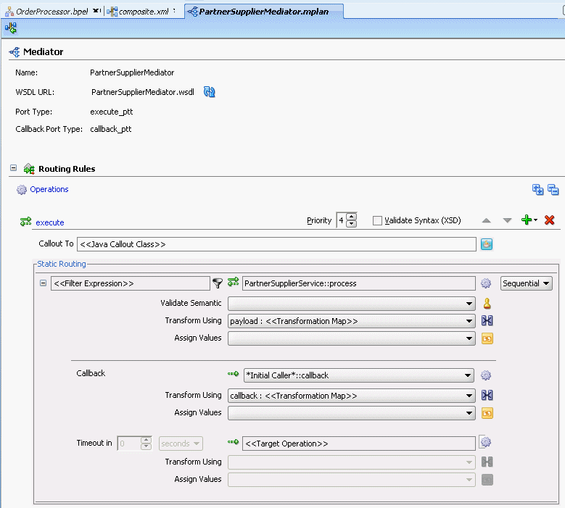The width and height of the screenshot is (565, 508).
Task: Click the Routing Rules section icon
Action: tap(29, 169)
